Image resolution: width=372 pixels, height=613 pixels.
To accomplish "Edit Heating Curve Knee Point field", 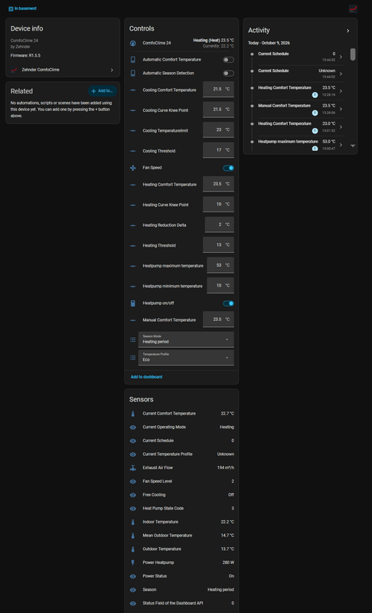I will click(219, 205).
